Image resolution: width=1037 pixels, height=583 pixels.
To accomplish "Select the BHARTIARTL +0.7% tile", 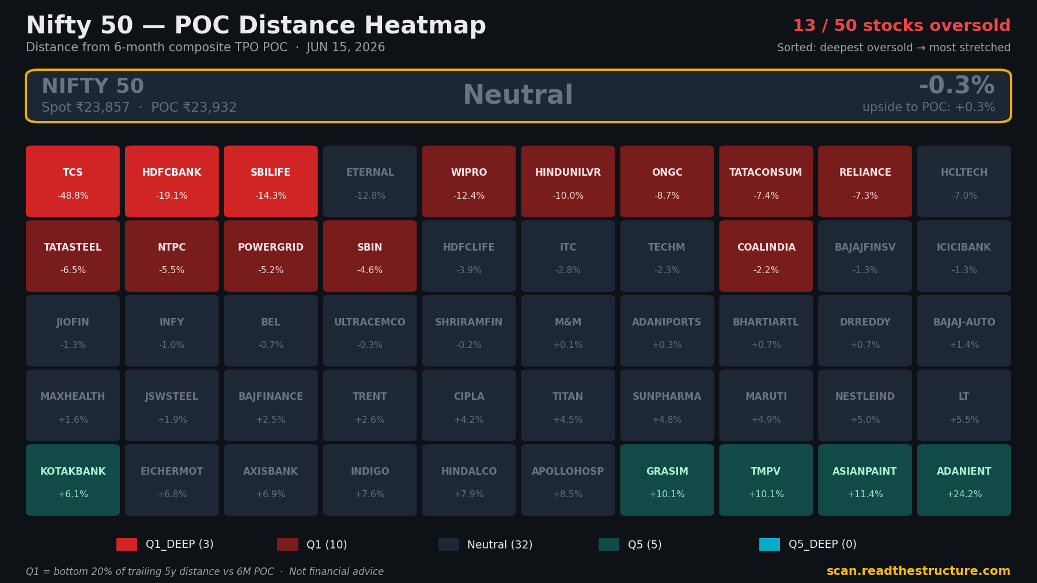I will point(766,331).
